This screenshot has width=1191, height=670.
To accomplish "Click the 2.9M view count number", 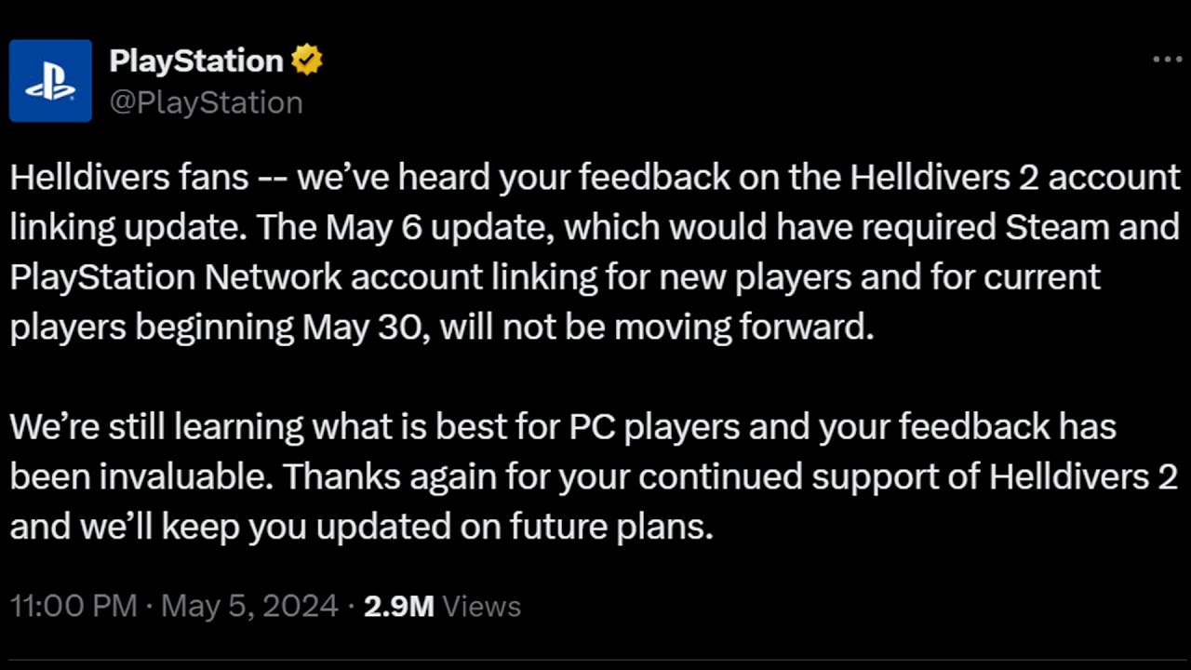I will pos(398,607).
